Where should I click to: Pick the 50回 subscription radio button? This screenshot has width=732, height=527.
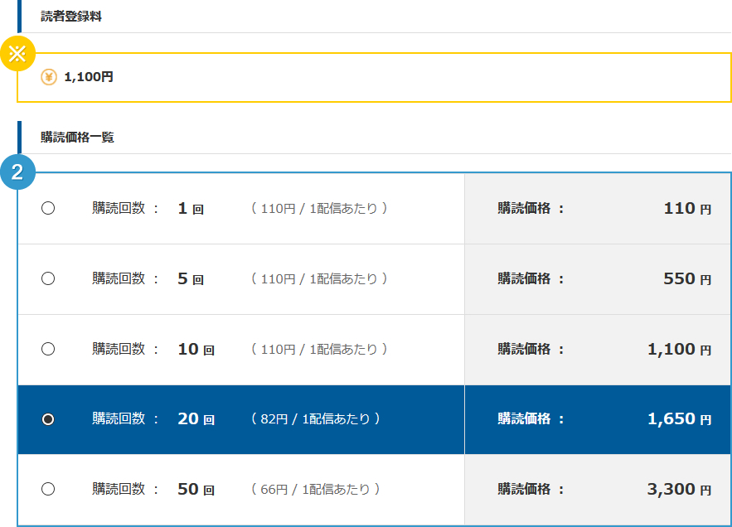pyautogui.click(x=48, y=489)
